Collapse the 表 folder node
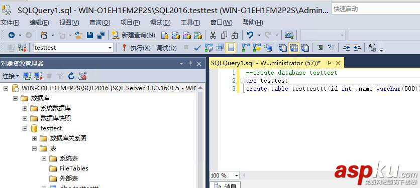This screenshot has height=188, width=420. [34, 148]
